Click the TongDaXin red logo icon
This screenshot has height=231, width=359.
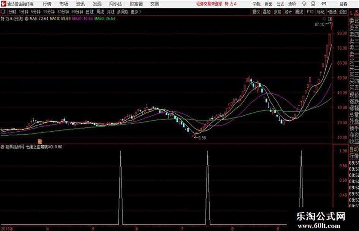click(3, 4)
